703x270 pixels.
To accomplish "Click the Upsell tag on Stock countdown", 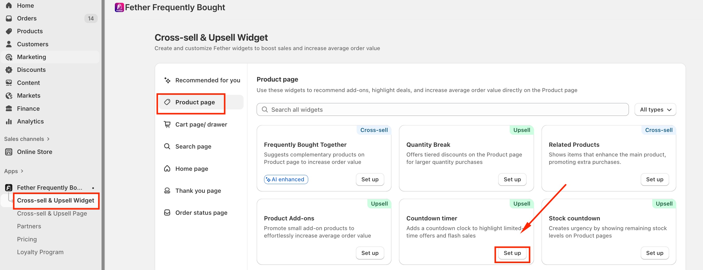I will (x=664, y=204).
